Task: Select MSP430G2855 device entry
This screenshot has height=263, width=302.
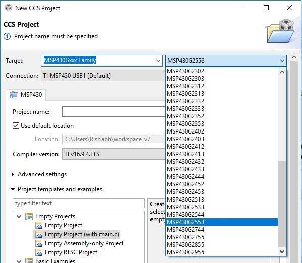Action: point(222,245)
